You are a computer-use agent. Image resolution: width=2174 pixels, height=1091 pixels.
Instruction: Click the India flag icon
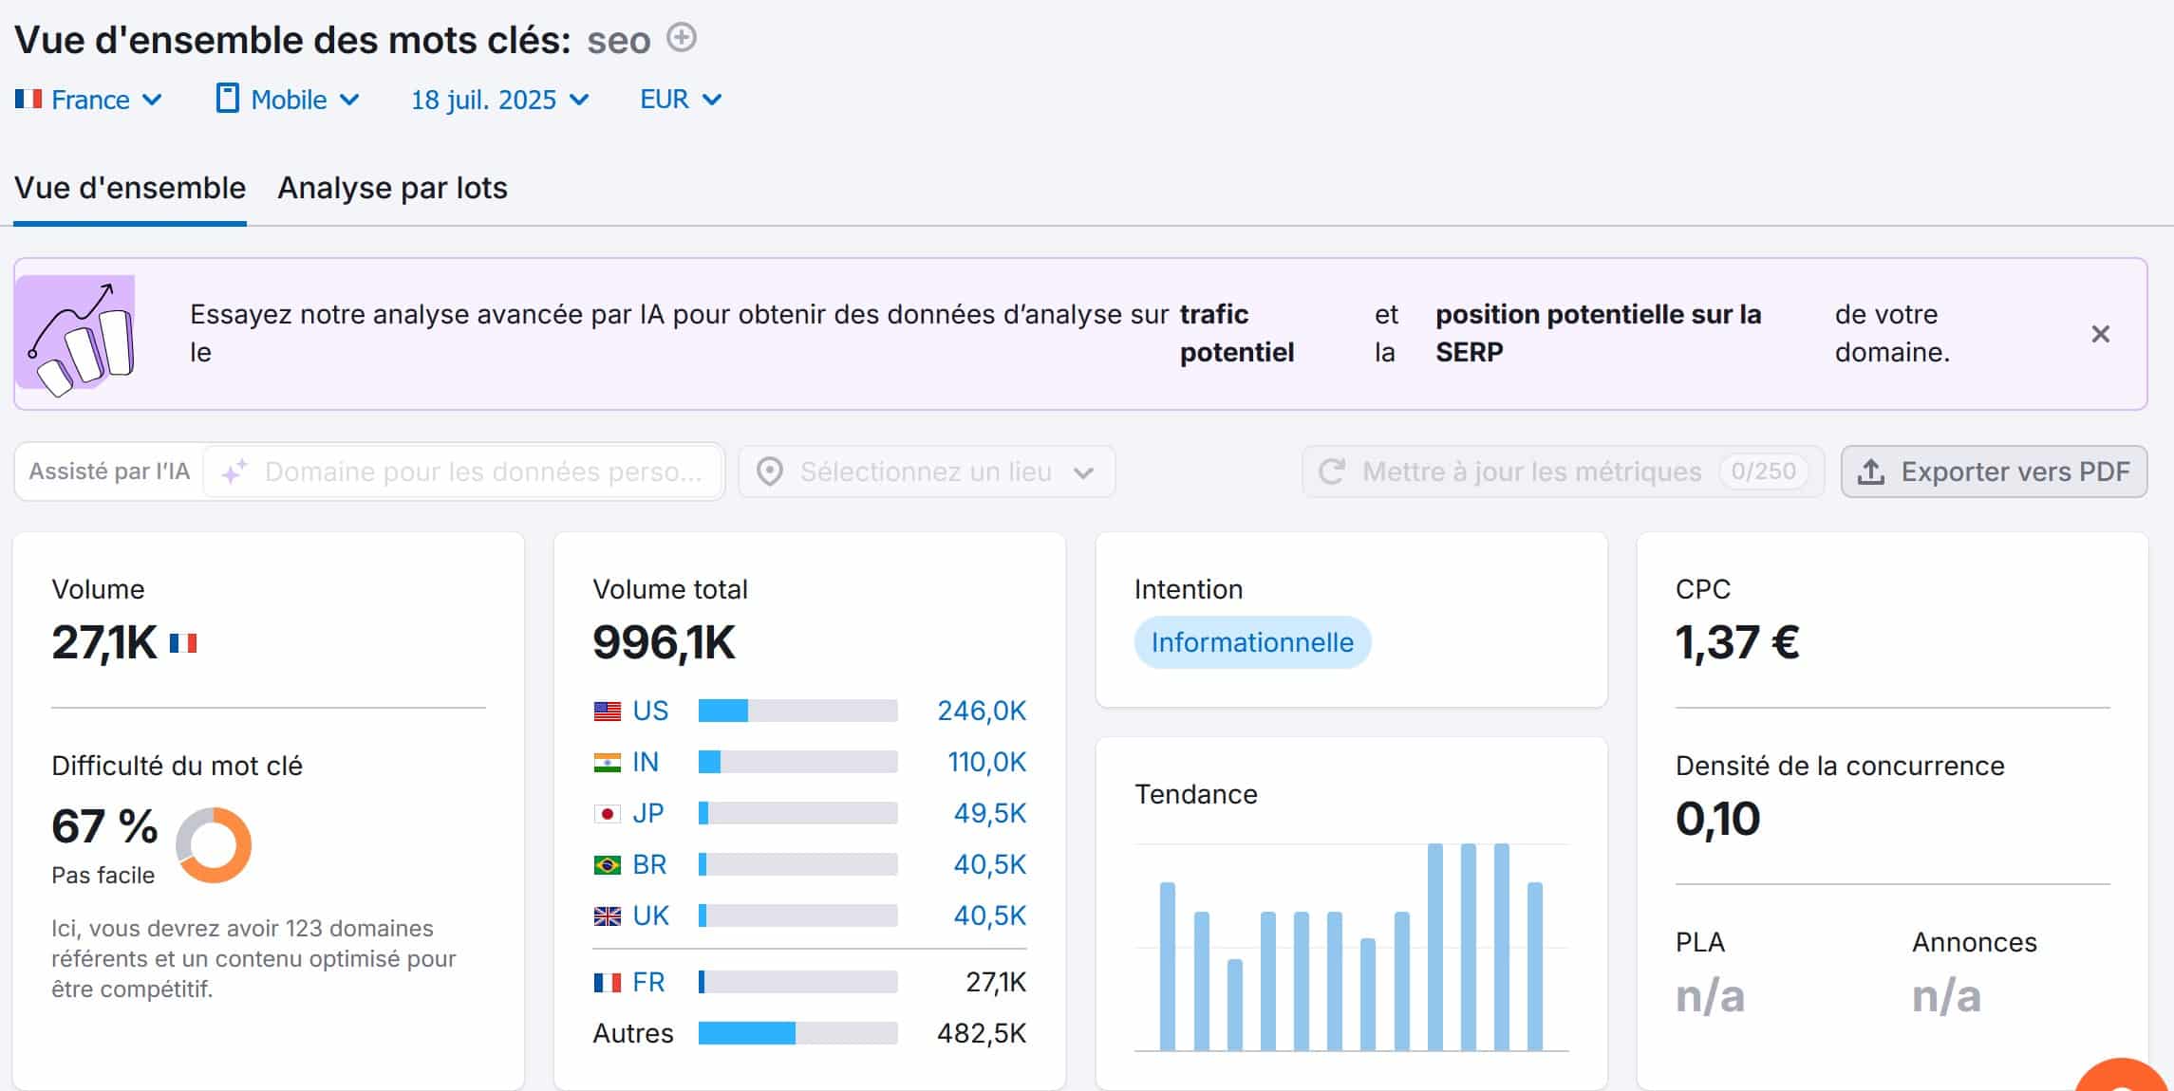click(608, 762)
